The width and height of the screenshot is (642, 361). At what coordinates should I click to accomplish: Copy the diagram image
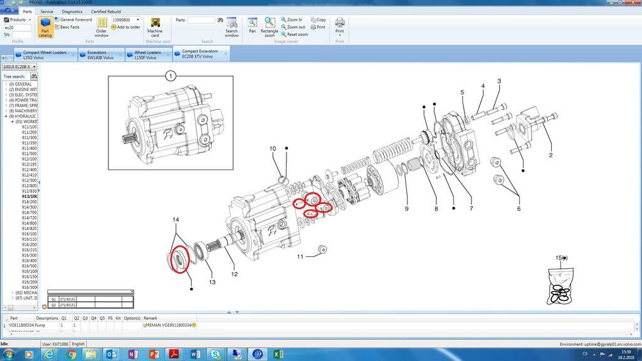point(318,19)
